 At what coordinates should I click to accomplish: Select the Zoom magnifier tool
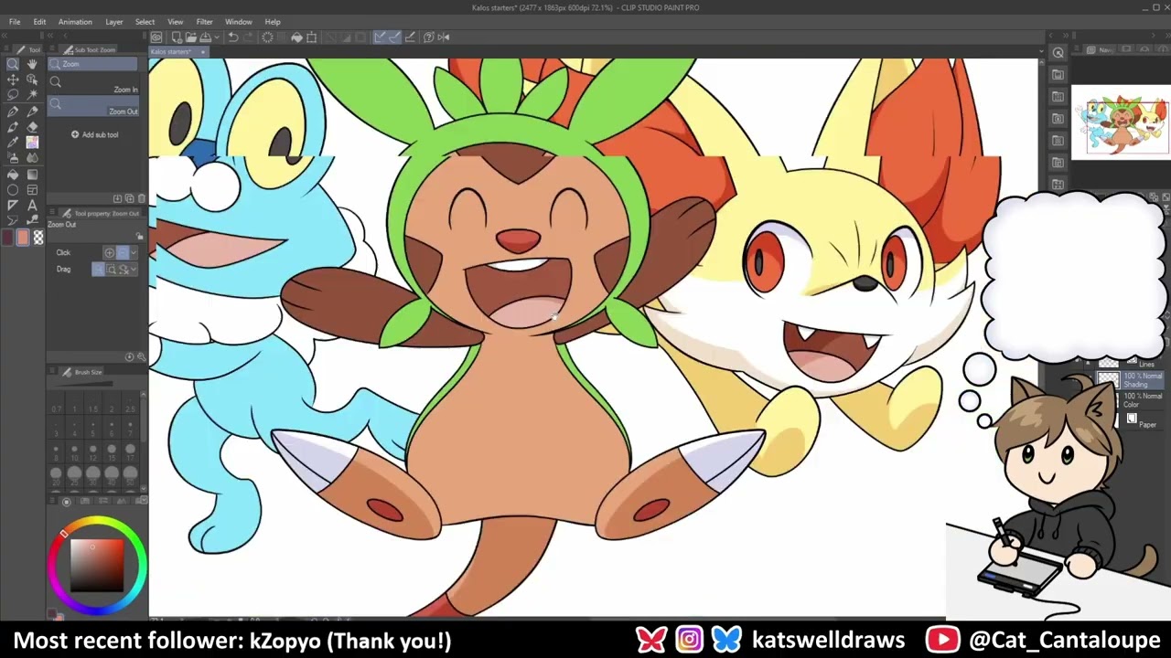coord(13,63)
